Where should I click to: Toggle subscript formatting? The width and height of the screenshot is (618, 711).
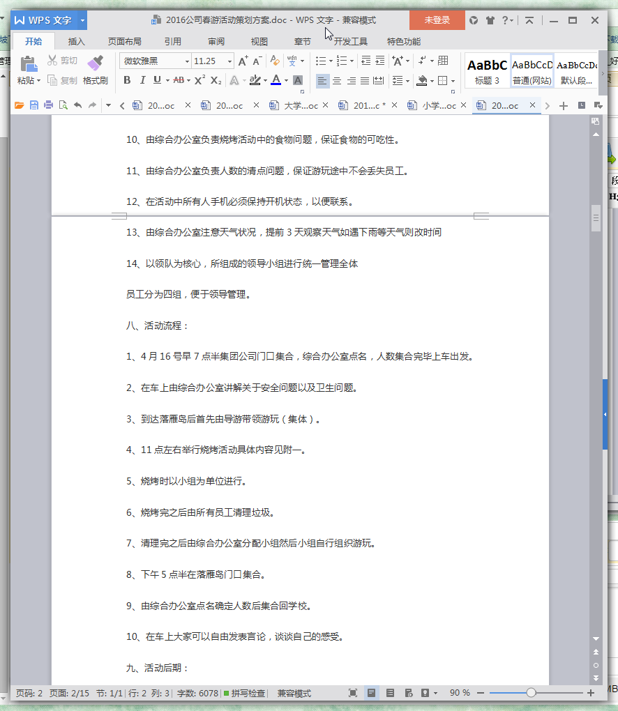coord(216,80)
